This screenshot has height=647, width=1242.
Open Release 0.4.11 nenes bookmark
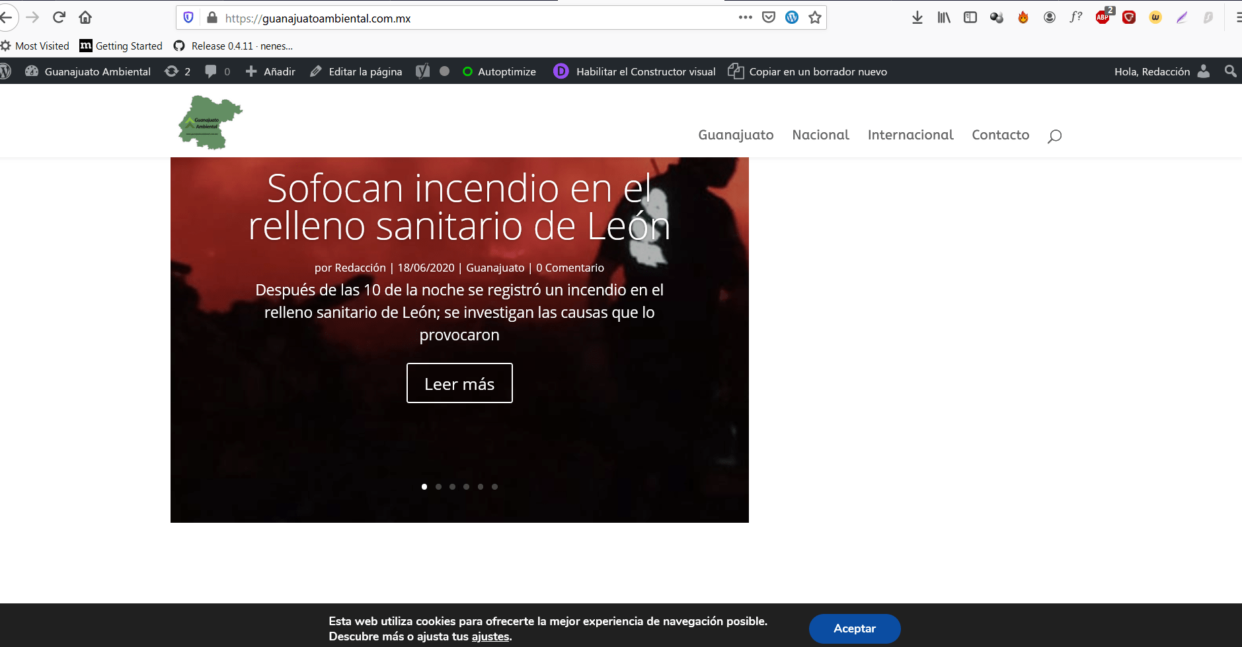[233, 46]
